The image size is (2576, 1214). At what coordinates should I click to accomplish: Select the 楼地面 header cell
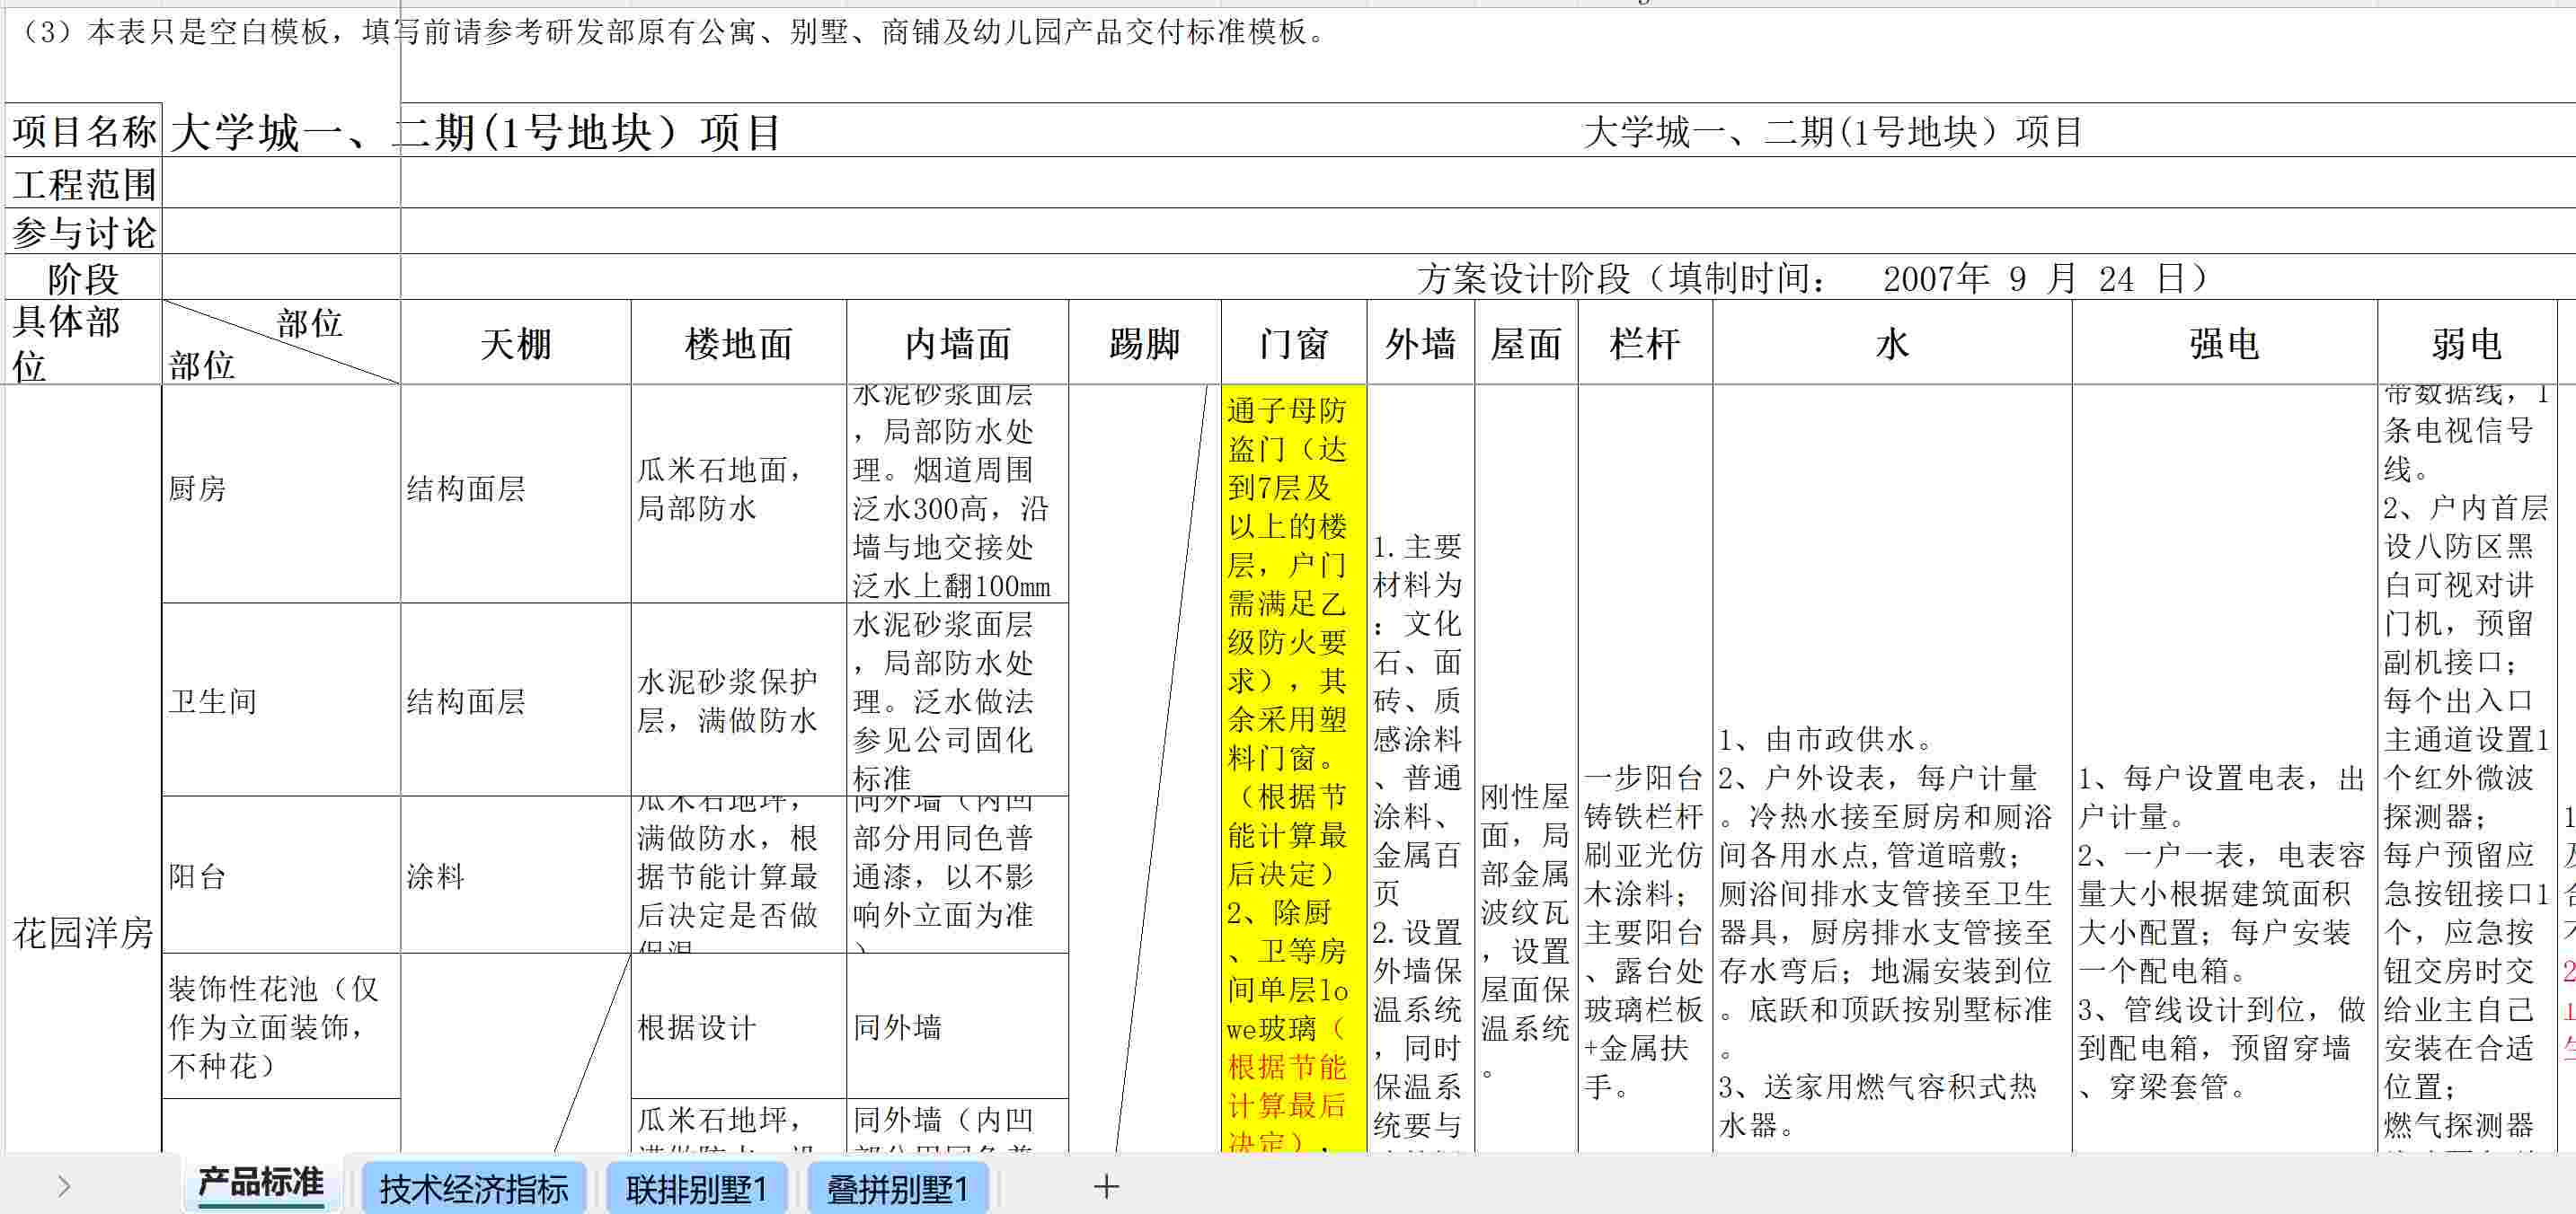(738, 344)
